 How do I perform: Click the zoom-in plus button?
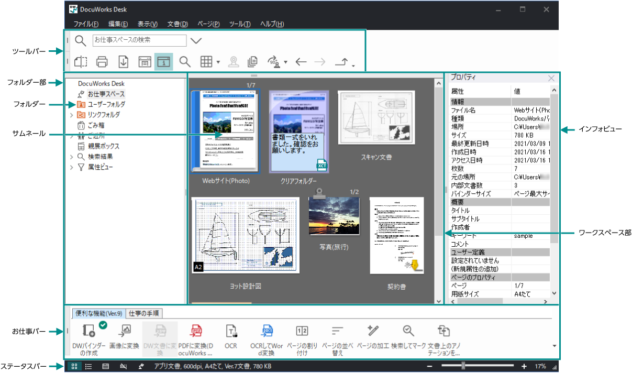coord(524,366)
